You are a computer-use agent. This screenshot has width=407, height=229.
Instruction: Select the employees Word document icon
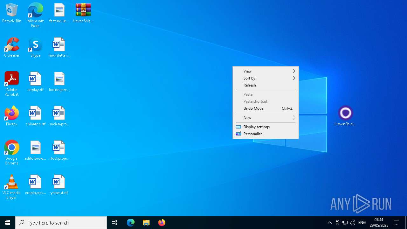point(35,185)
